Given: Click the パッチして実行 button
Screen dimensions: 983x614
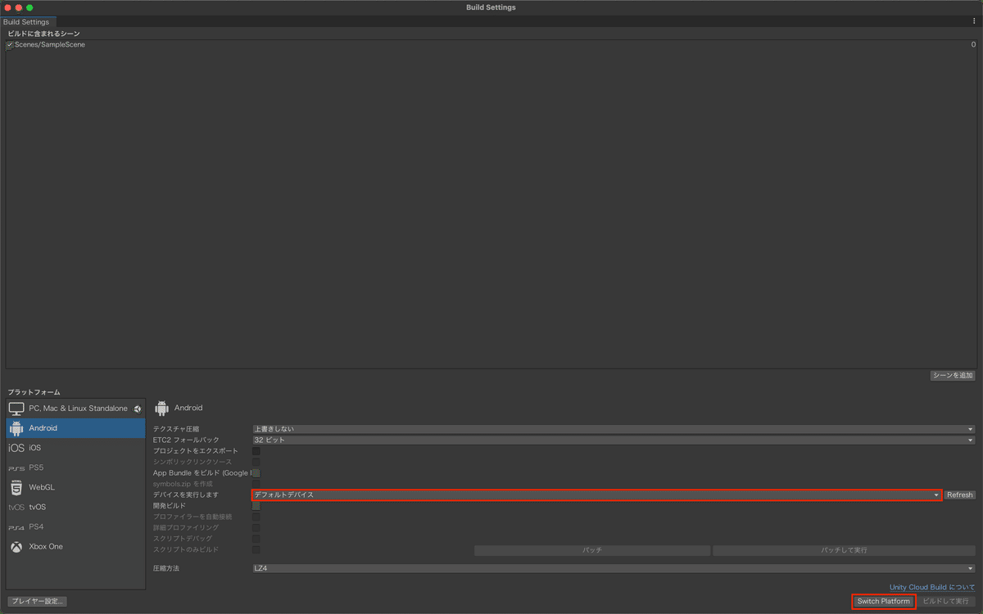Looking at the screenshot, I should pos(844,551).
